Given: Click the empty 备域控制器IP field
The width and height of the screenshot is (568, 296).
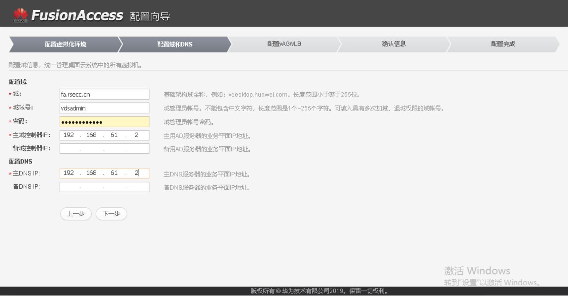Looking at the screenshot, I should coord(104,148).
